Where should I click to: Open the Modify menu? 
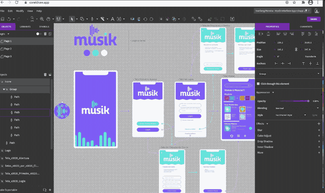[x=20, y=11]
